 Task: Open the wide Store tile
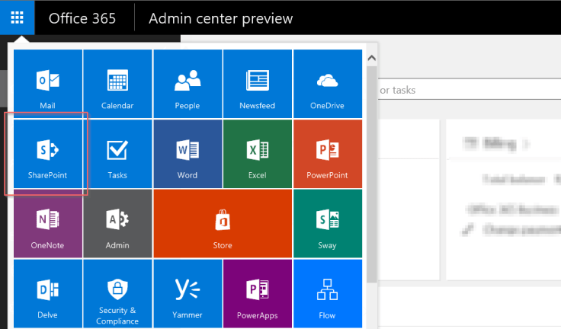click(x=222, y=223)
